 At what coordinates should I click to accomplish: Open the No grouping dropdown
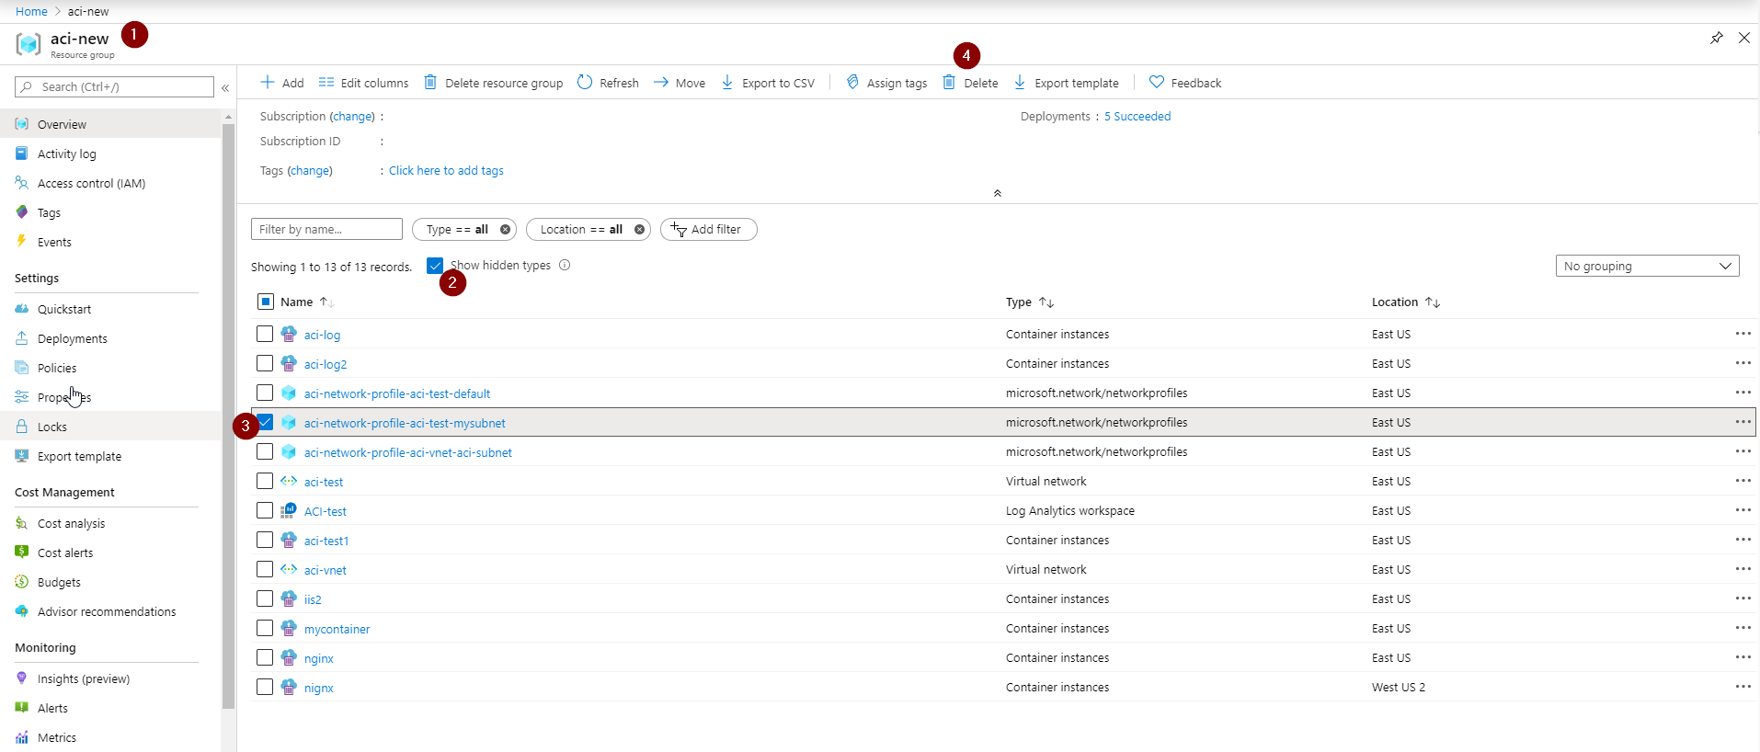click(x=1647, y=267)
